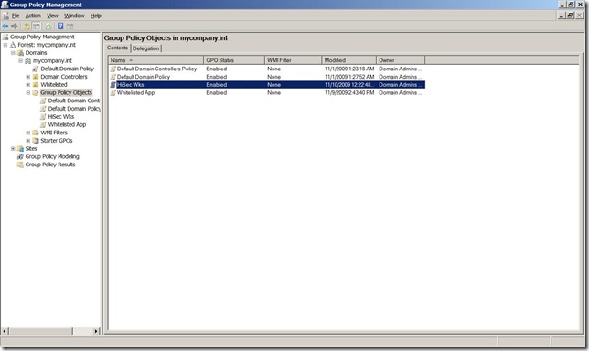Viewport: 589px width, 351px height.
Task: Sort the list by the Name column header
Action: point(155,60)
